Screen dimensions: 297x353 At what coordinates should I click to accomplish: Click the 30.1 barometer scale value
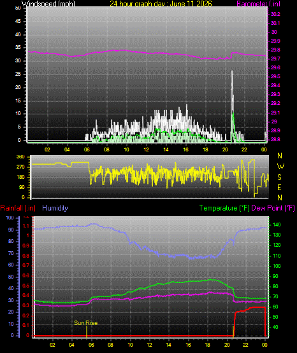(x=275, y=23)
